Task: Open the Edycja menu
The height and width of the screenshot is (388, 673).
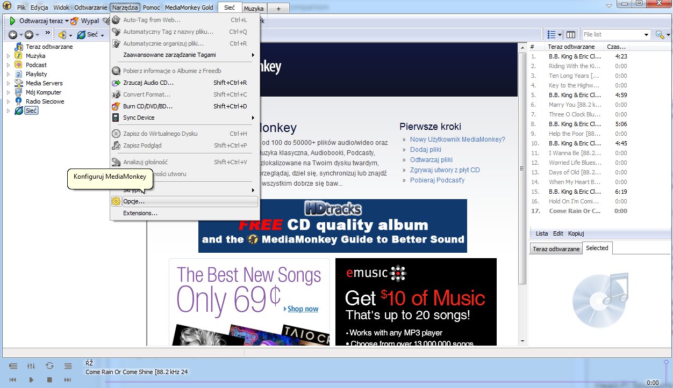Action: (39, 8)
